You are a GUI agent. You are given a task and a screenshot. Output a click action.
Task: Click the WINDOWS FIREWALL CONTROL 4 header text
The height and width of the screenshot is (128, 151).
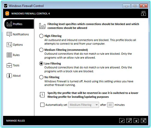tap(30, 14)
